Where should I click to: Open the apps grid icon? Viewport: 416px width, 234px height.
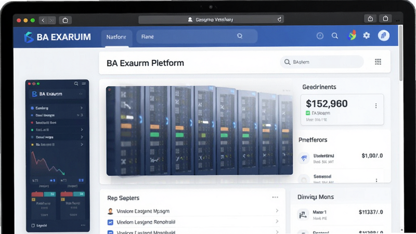click(x=378, y=62)
